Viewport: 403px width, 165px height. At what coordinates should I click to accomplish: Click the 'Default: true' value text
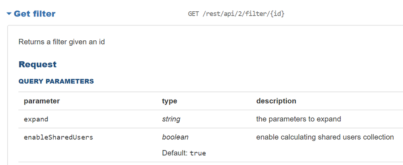coord(184,153)
